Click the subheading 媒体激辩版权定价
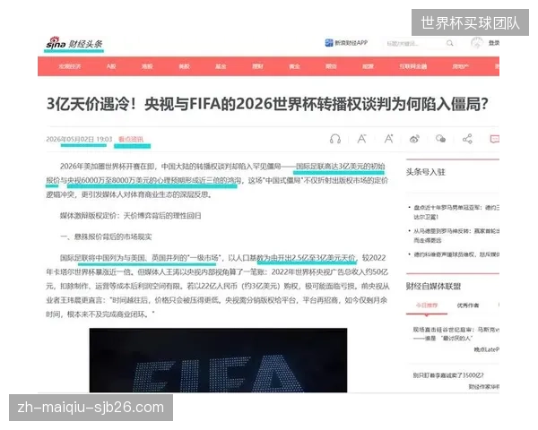The width and height of the screenshot is (538, 430). (x=130, y=216)
